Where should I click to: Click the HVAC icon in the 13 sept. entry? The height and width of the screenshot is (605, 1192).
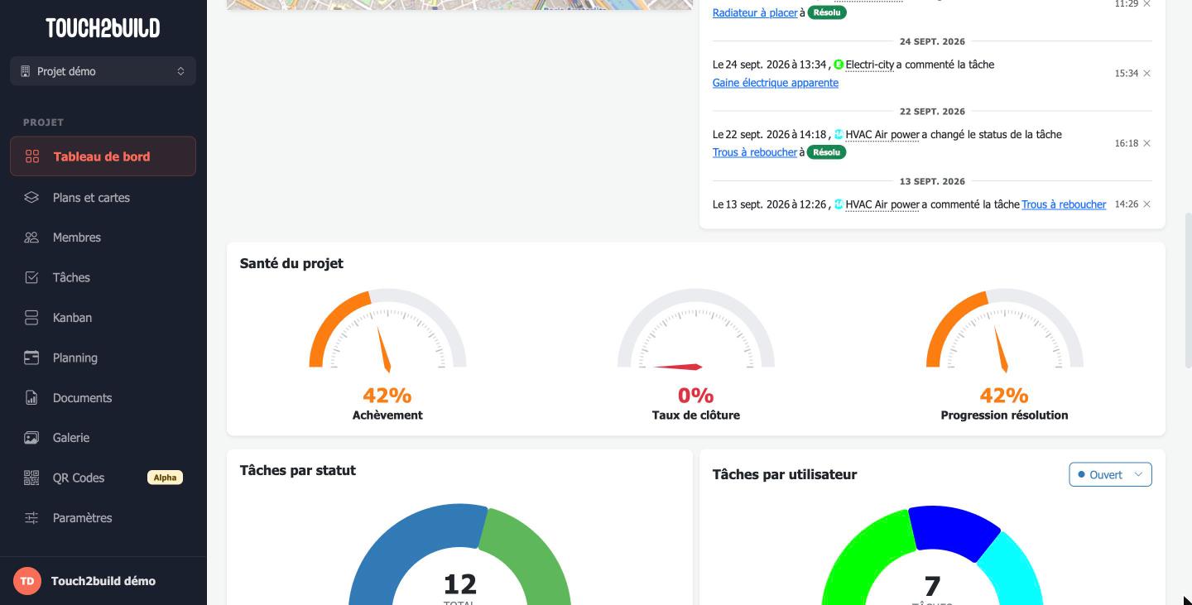(x=839, y=204)
